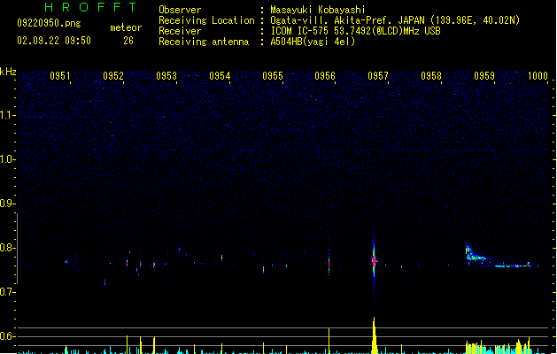Click the 0957 time marker
The image size is (557, 354).
click(378, 76)
